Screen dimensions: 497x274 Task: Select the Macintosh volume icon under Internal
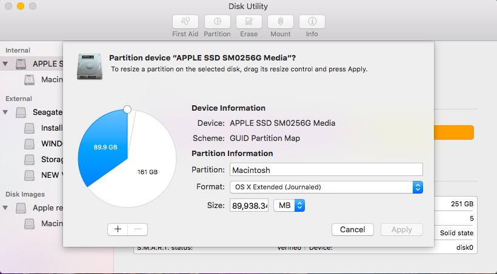click(x=29, y=80)
